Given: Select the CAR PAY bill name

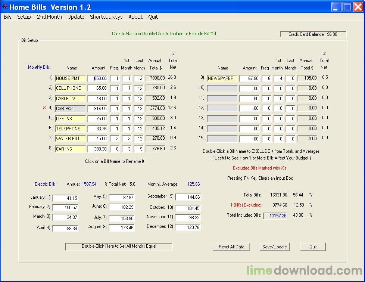Looking at the screenshot, I should pyautogui.click(x=70, y=109).
